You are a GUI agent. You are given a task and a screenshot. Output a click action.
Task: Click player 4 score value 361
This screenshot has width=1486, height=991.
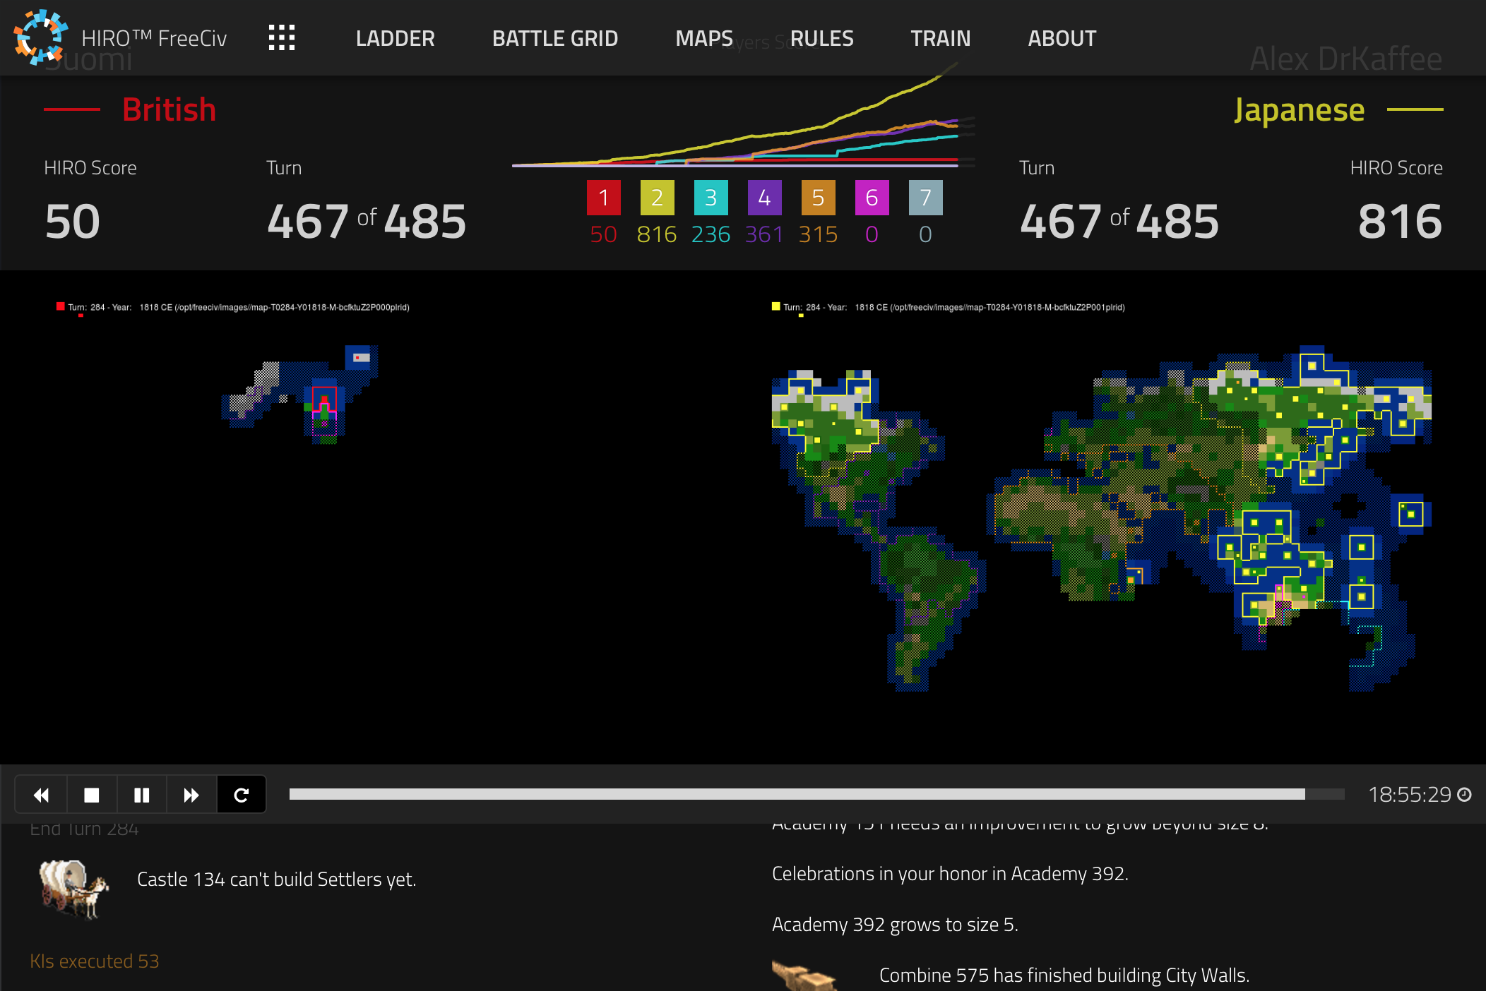[764, 234]
